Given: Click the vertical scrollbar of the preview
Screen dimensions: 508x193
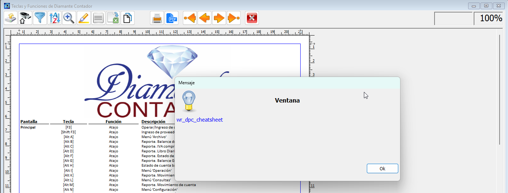Looking at the screenshot, I should (x=500, y=90).
